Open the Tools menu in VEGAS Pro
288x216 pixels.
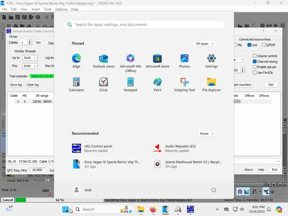point(48,9)
